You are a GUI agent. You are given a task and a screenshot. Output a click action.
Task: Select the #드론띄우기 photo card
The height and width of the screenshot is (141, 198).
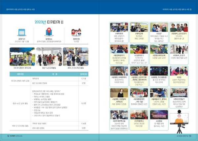tap(139, 50)
